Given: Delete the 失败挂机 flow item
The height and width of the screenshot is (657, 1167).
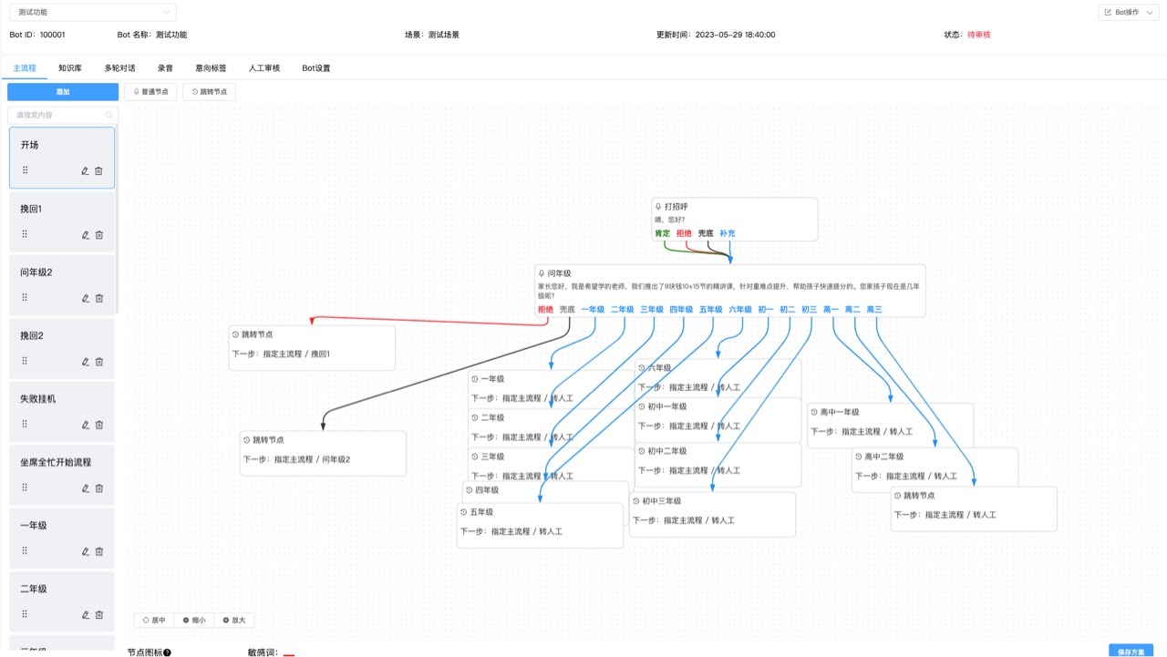Looking at the screenshot, I should click(x=99, y=425).
